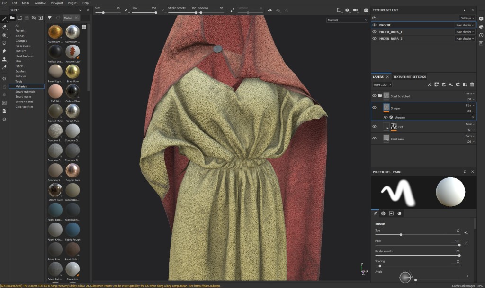Select the Smudge tool
Screen dimensions: 485x288
(4, 51)
